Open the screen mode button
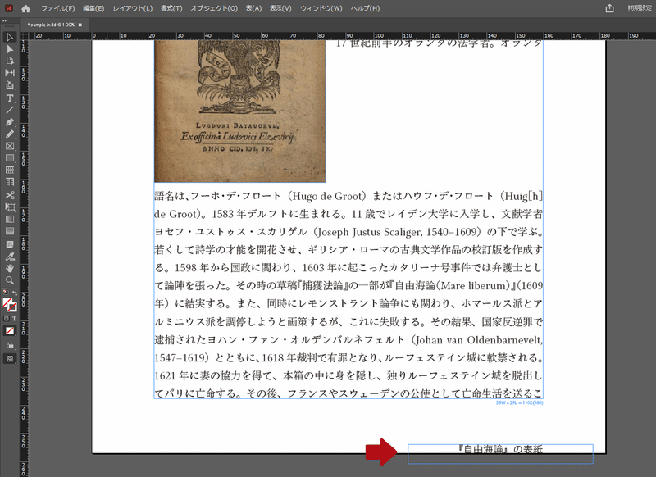The image size is (656, 477). (x=10, y=359)
